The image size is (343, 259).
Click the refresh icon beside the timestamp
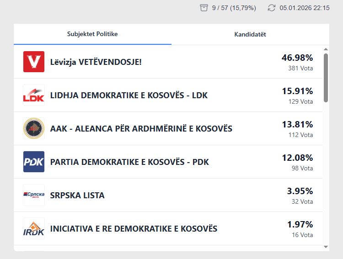272,8
